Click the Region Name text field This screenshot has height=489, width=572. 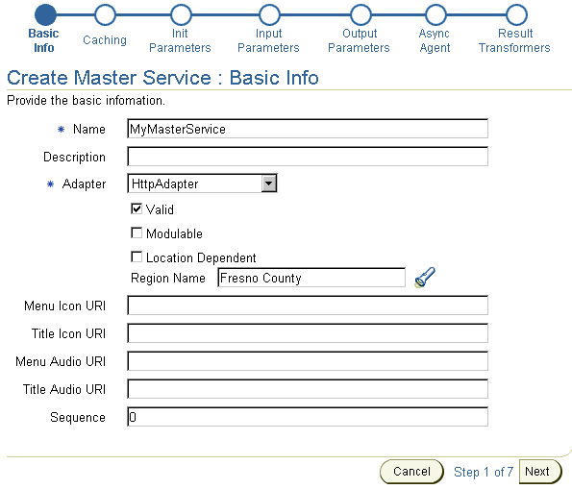point(311,278)
